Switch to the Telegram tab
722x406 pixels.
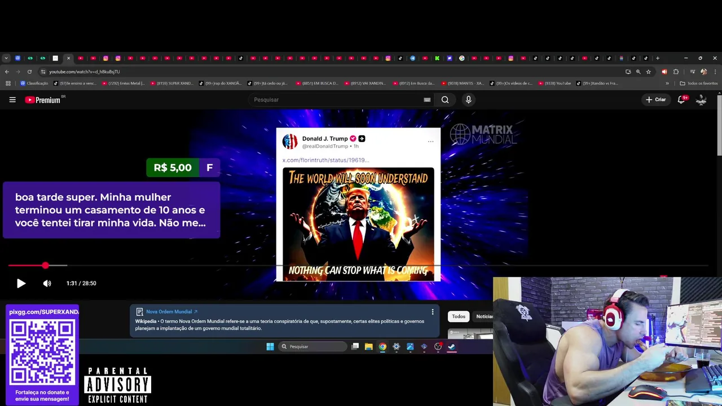coord(412,58)
